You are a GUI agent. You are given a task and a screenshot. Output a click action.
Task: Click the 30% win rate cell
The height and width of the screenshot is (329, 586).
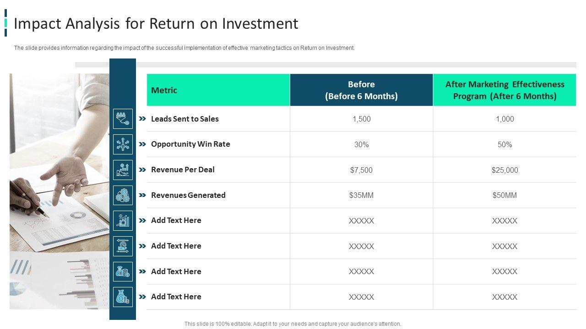pyautogui.click(x=361, y=144)
